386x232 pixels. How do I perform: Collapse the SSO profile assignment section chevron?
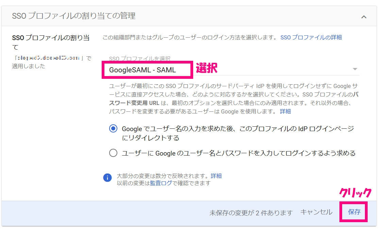pos(364,17)
